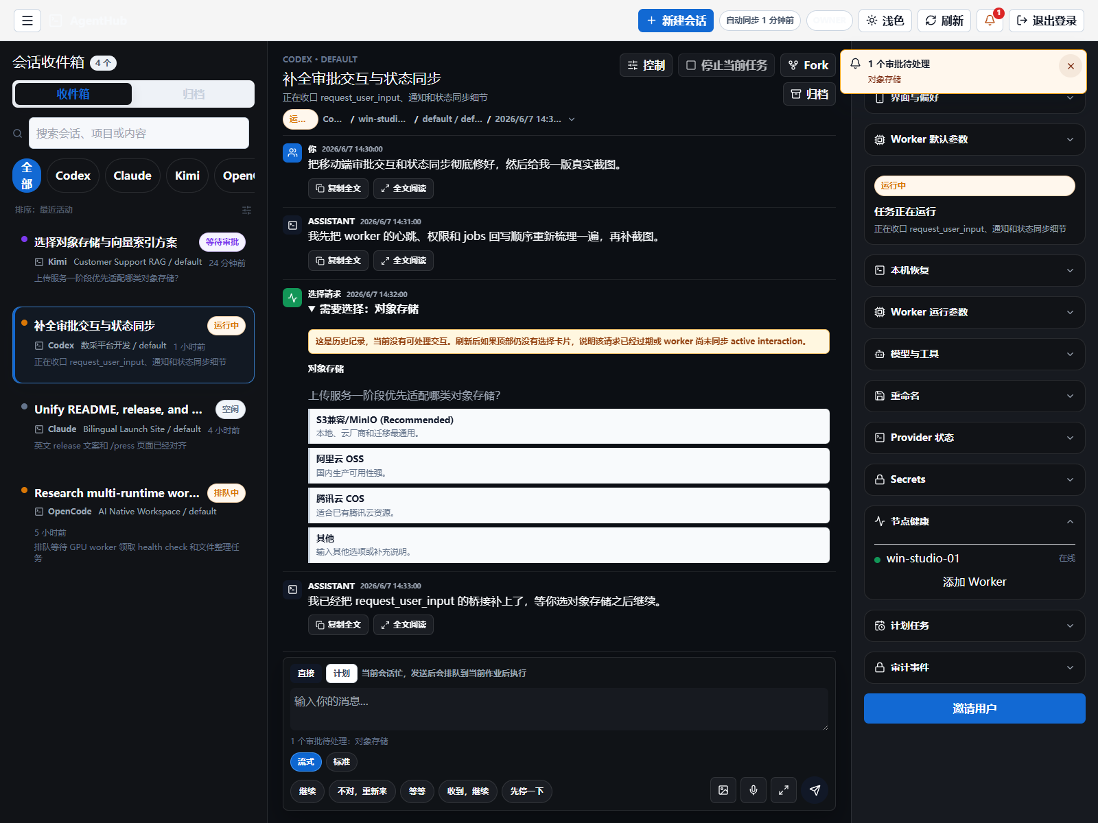The height and width of the screenshot is (823, 1098).
Task: Choose the 其他 option
Action: 569,545
